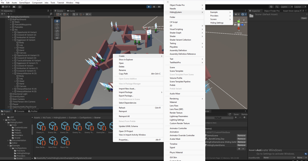Open the Layers dropdown in the top bar
Screen dimensions: 308x161
click(286, 7)
